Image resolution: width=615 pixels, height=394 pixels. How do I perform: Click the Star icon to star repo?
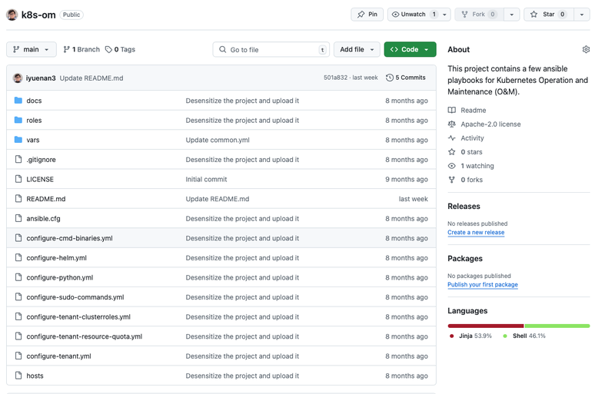point(534,15)
